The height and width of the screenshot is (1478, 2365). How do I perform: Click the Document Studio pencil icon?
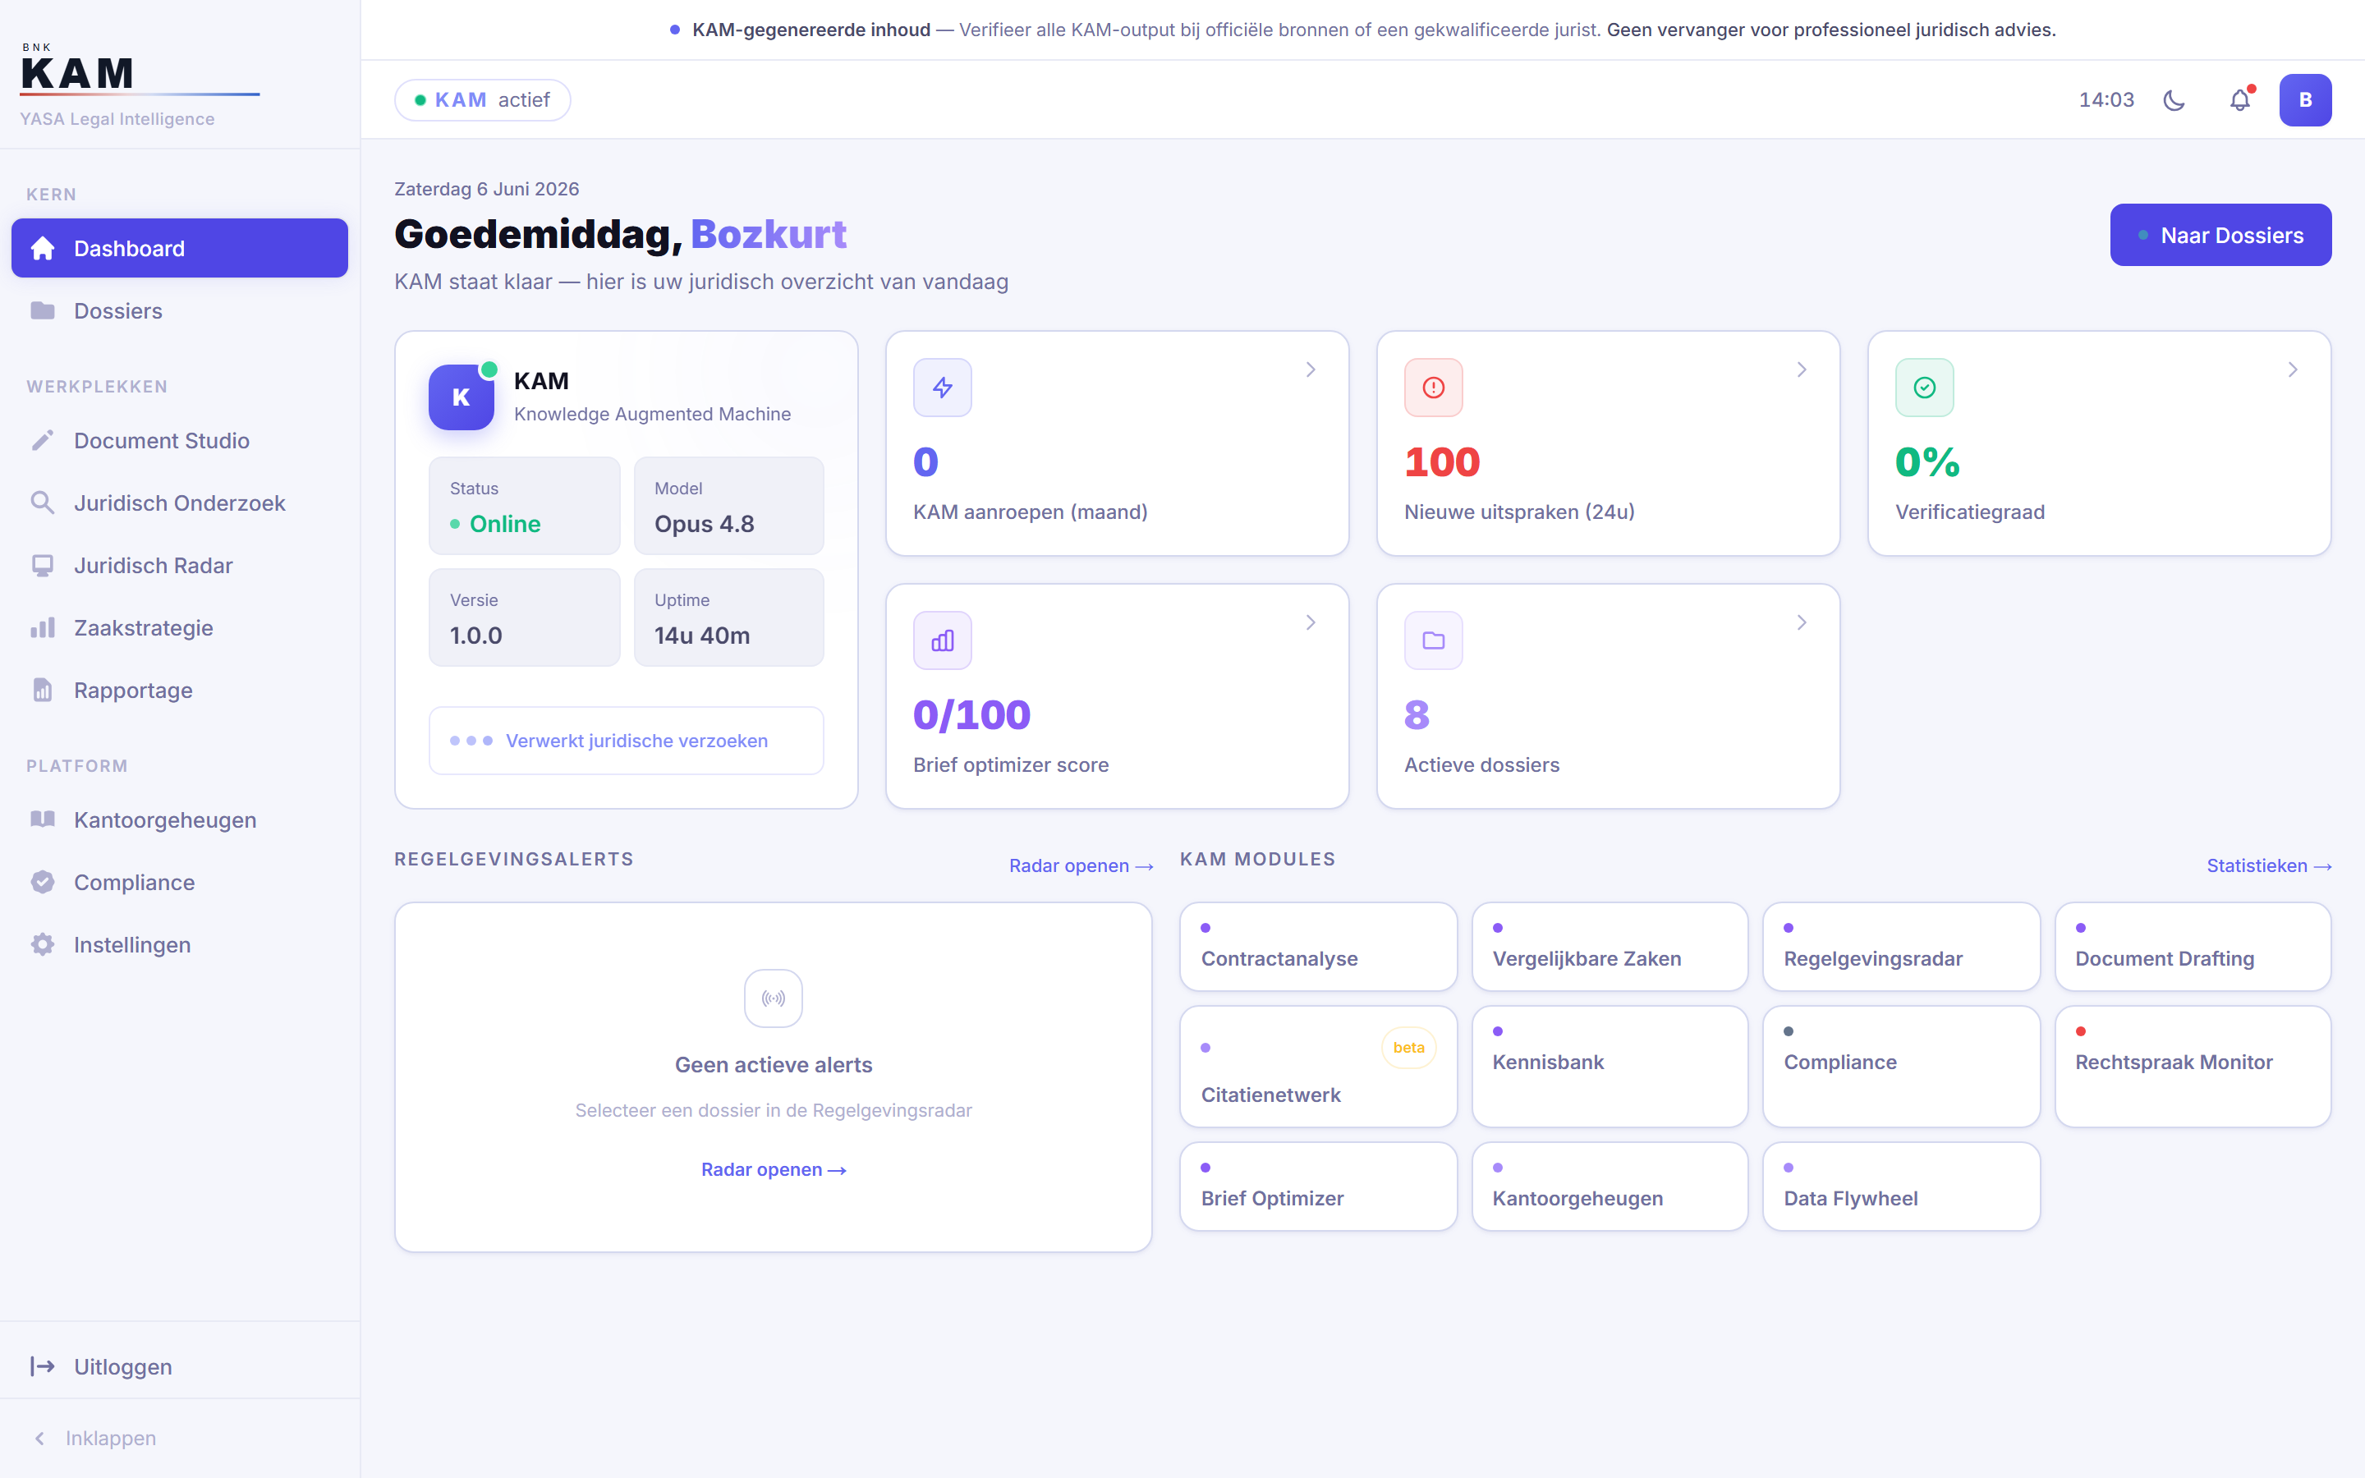[x=42, y=441]
